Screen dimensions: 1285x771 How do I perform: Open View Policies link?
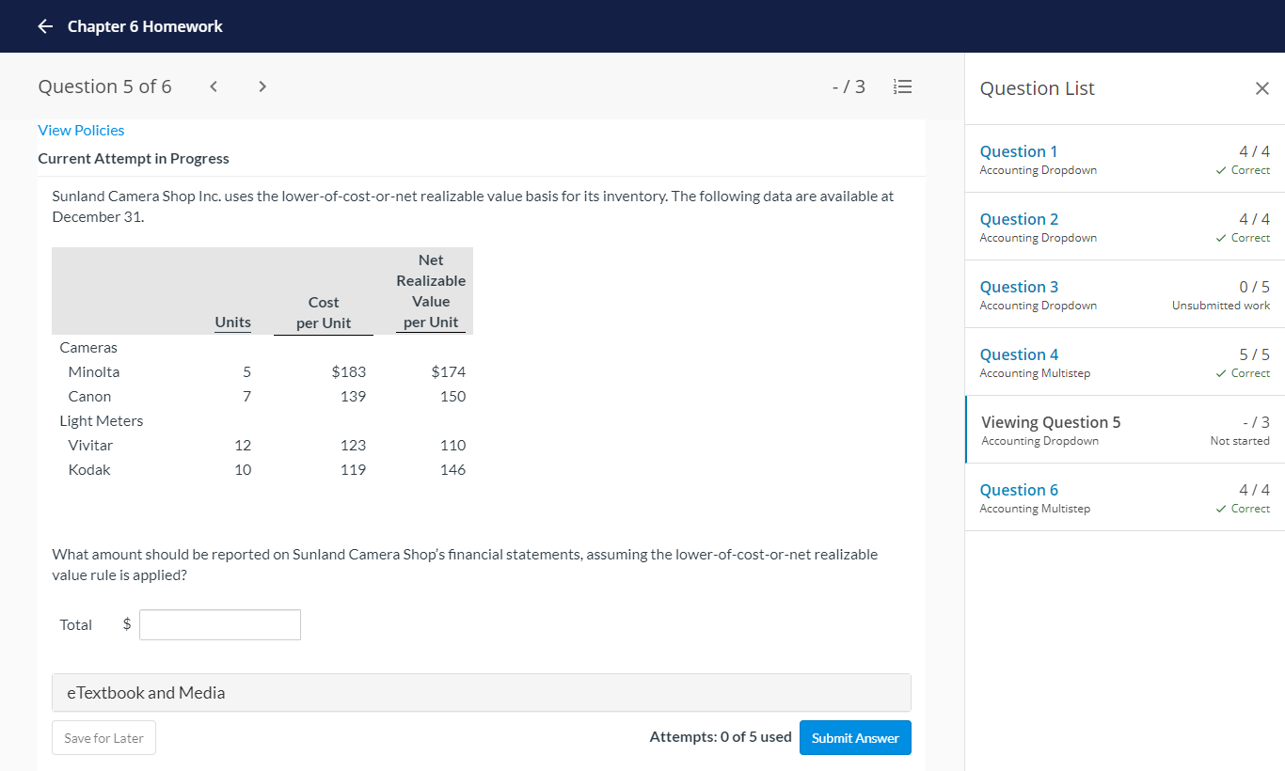tap(81, 130)
